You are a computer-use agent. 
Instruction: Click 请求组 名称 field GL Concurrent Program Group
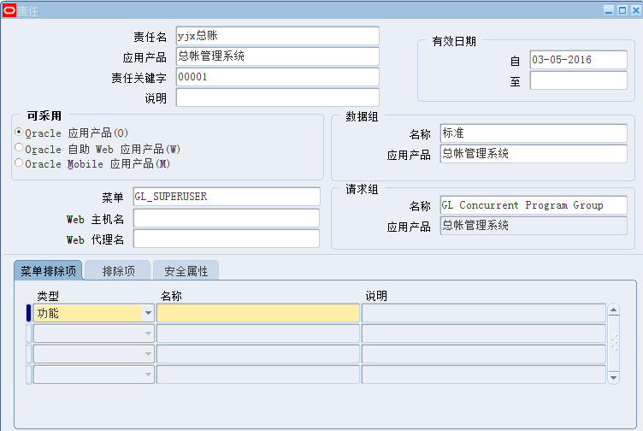tap(534, 205)
